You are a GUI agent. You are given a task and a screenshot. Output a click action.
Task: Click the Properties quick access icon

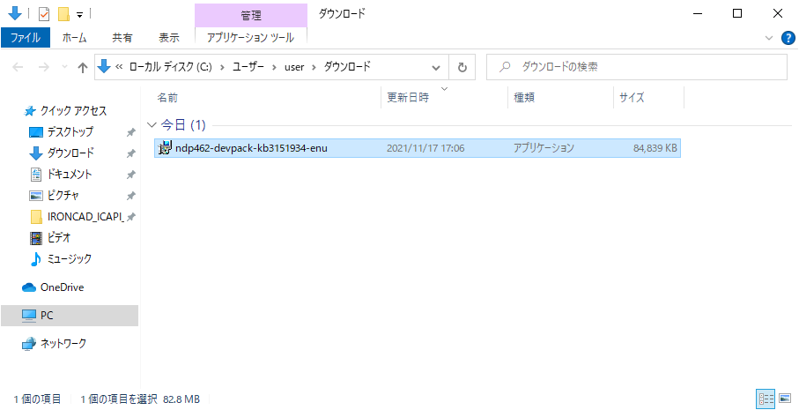(44, 14)
